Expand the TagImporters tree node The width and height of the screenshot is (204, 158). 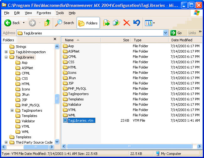coord(12,110)
